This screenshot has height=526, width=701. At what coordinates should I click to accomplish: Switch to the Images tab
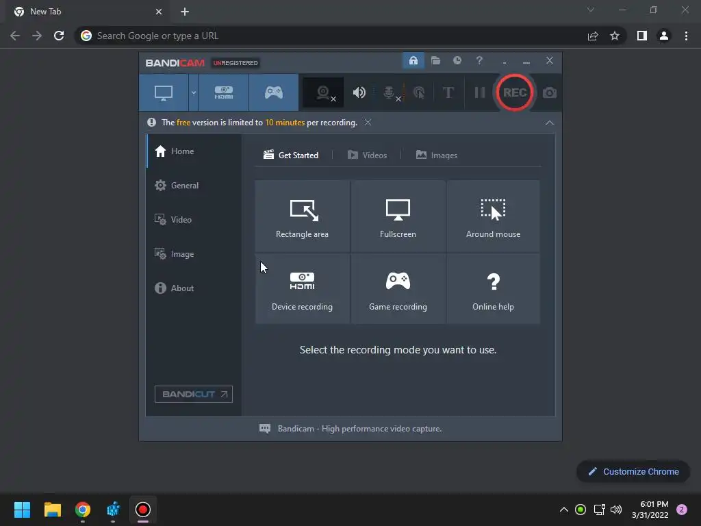pos(436,155)
